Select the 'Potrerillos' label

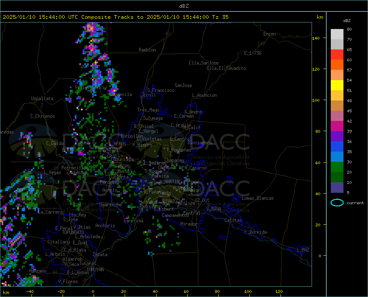75,168
